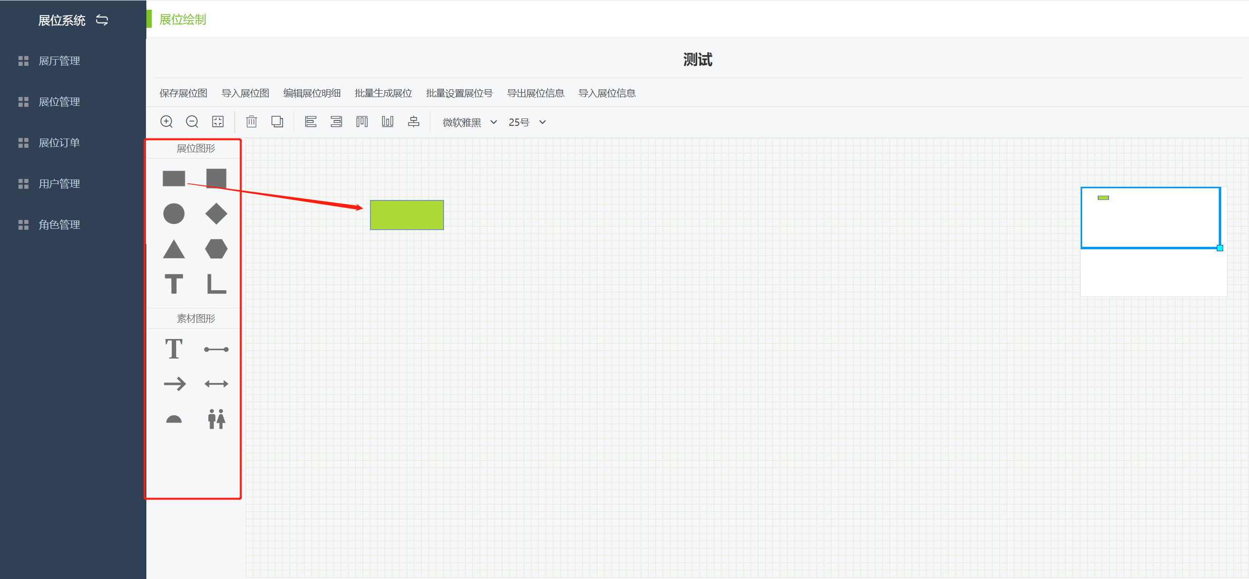Click the zoom out magnifier icon

point(192,121)
